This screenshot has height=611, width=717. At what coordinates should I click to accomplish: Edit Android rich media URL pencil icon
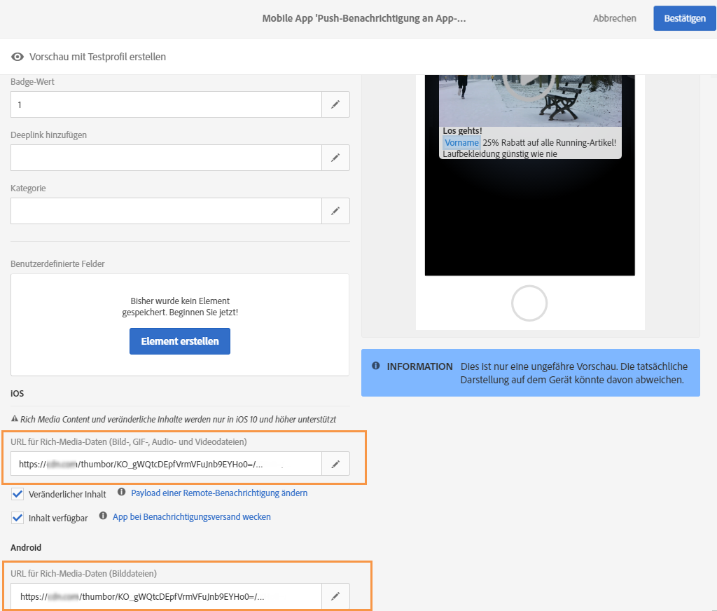point(335,596)
